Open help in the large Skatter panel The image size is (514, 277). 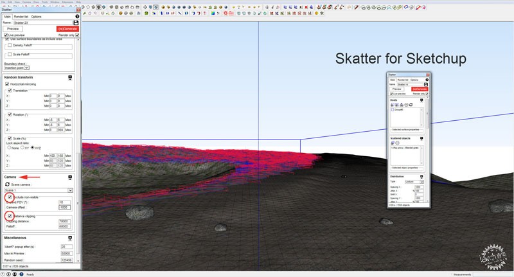[x=77, y=16]
